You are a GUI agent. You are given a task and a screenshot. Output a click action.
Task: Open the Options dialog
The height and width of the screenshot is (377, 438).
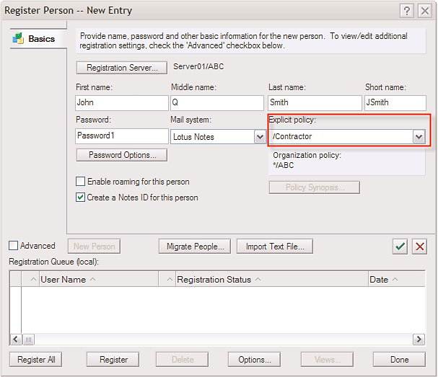click(255, 360)
